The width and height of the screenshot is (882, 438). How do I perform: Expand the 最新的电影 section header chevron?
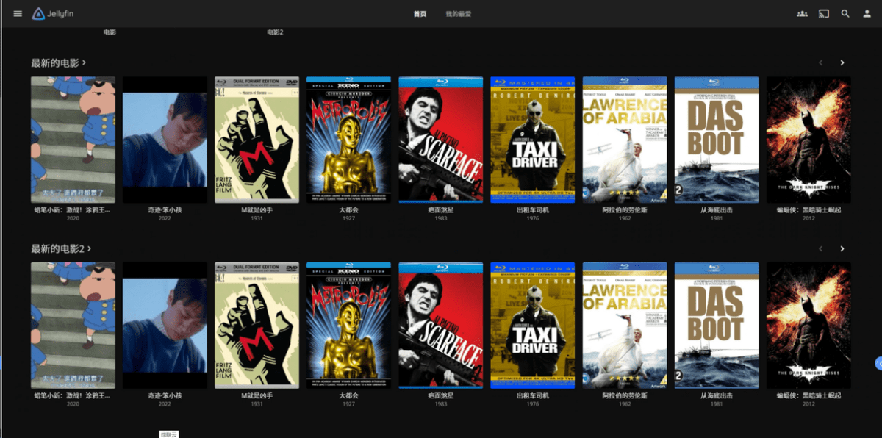pos(85,63)
